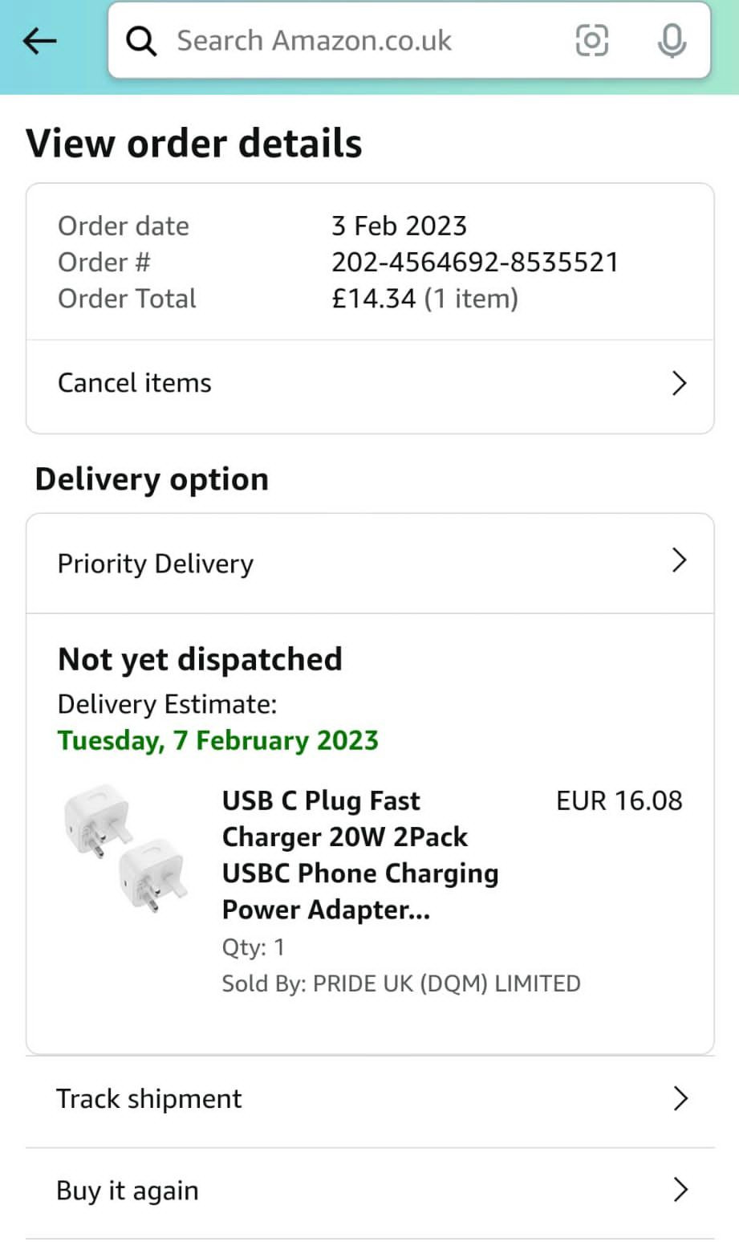Tap the USB C charger product thumbnail
This screenshot has height=1246, width=739.
pos(125,845)
